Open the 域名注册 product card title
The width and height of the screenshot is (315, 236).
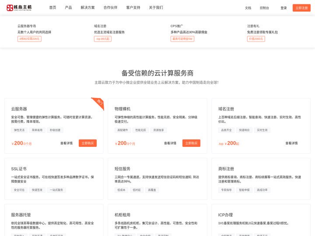pyautogui.click(x=226, y=109)
